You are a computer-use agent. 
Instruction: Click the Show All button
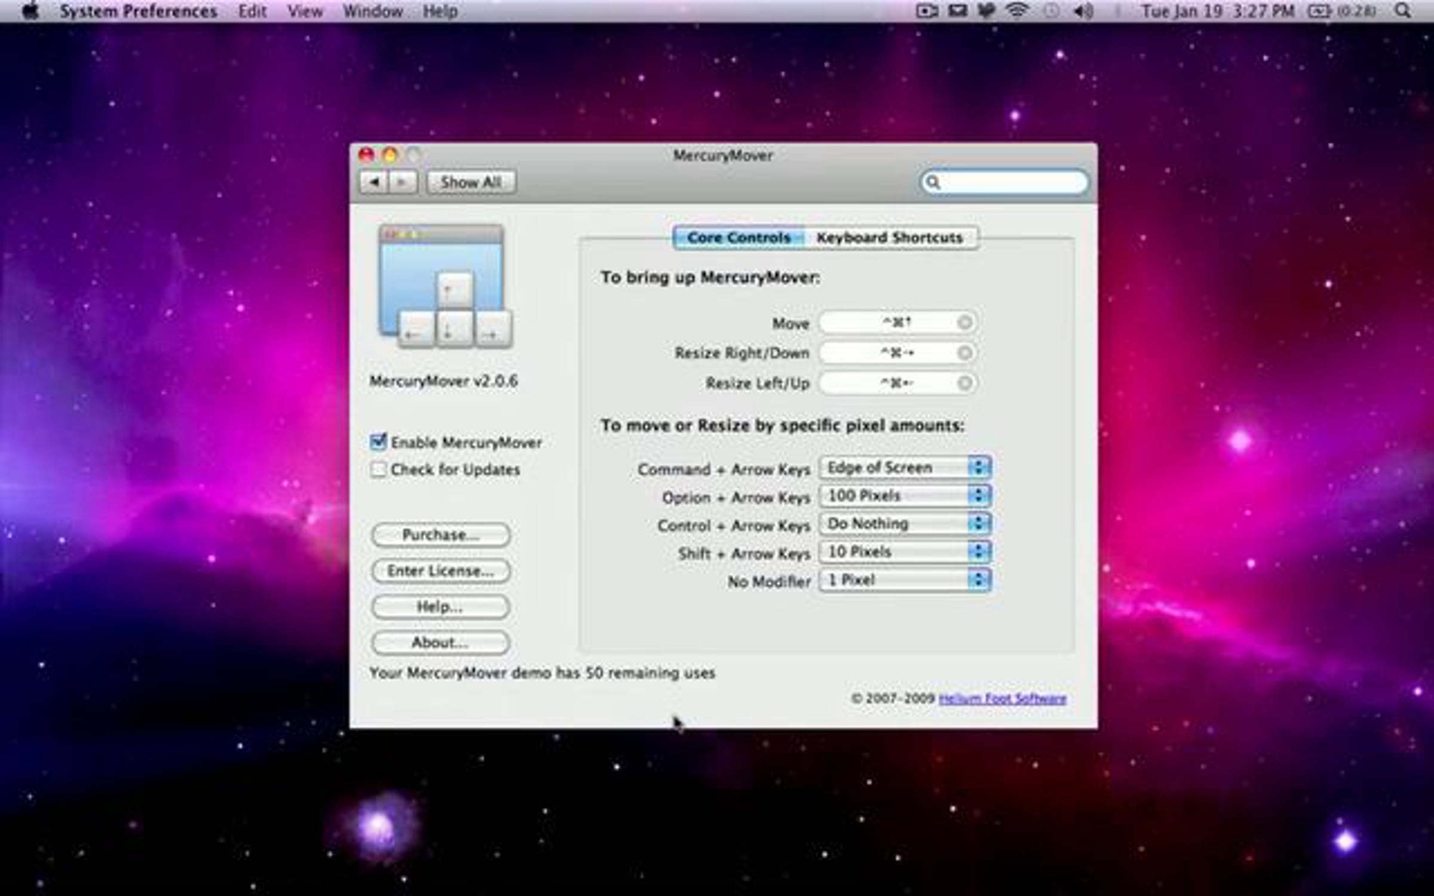(471, 182)
